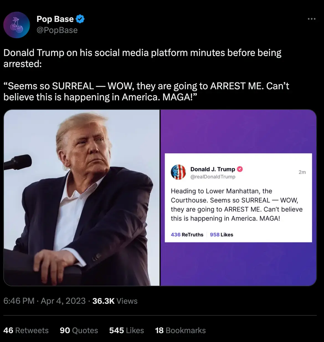
Task: Click the pink verified badge beside Donald J. Trump
Action: [240, 169]
